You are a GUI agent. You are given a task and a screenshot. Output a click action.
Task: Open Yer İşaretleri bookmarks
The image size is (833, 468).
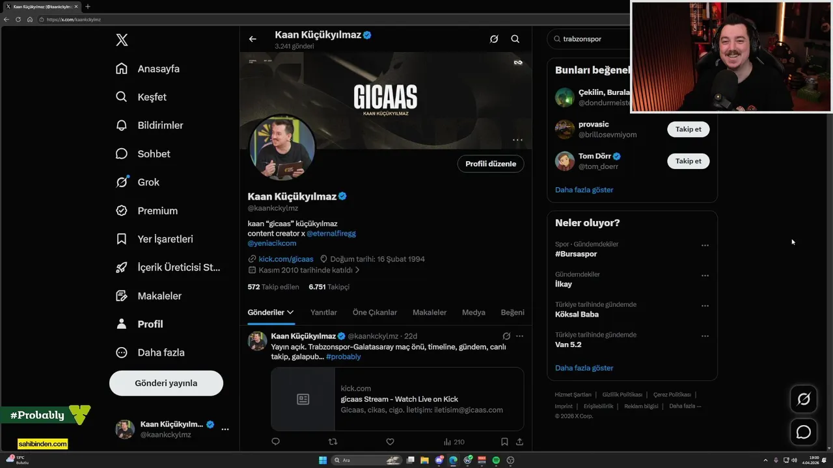(154, 239)
